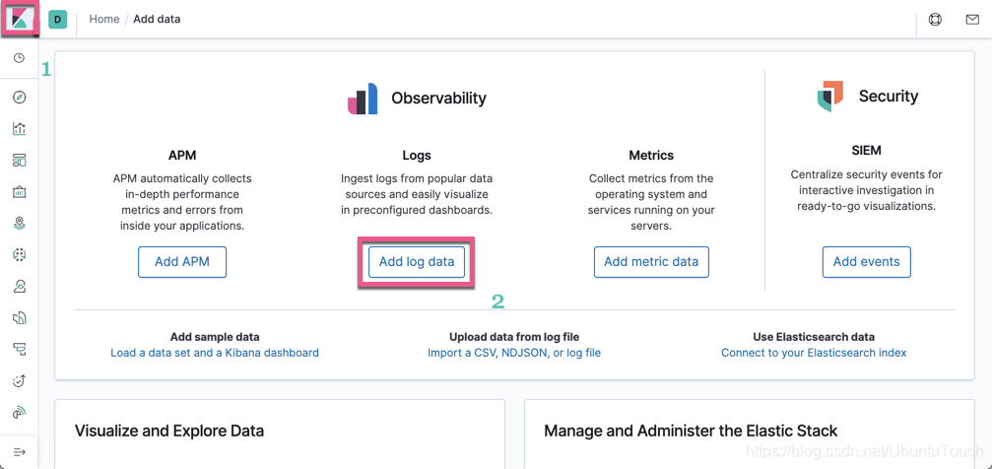Open Recently viewed clock icon

19,58
